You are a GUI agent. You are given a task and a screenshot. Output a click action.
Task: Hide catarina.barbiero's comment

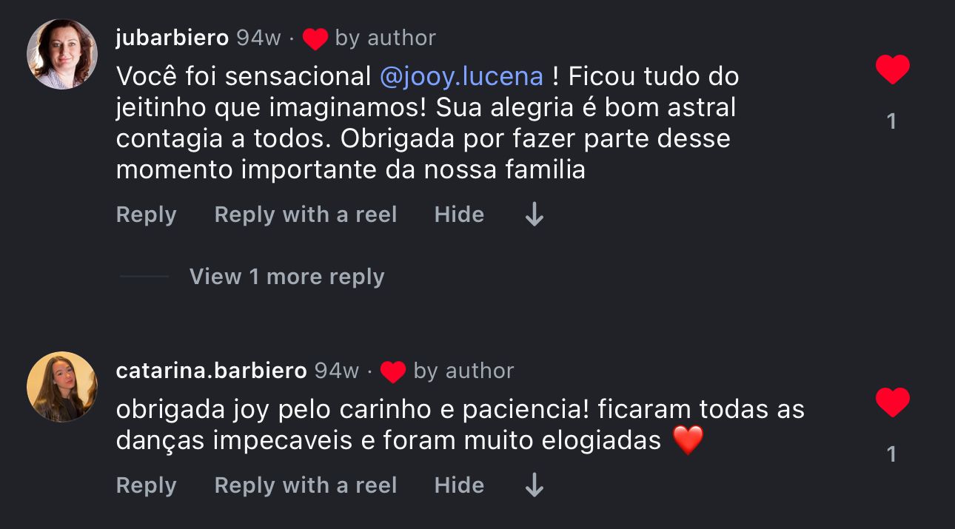pos(459,485)
